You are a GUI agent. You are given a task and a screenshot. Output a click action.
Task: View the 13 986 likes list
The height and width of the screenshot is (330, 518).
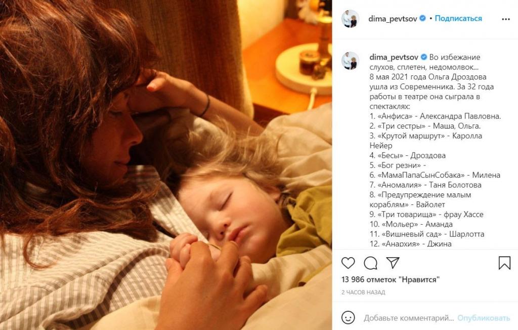pyautogui.click(x=391, y=280)
